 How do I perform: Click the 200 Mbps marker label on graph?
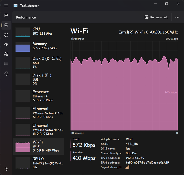click(171, 93)
